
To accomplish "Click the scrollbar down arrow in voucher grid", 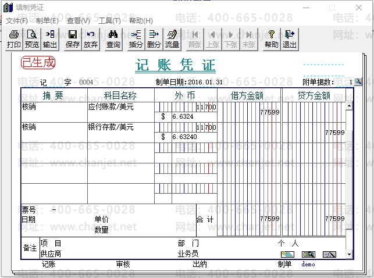I will [349, 254].
